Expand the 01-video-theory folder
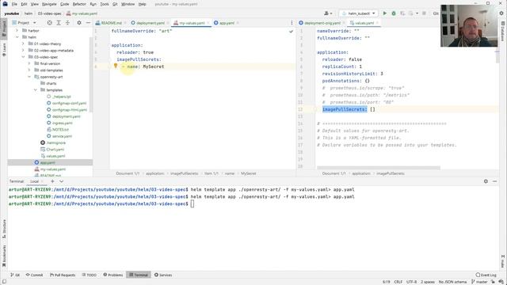 [23, 44]
